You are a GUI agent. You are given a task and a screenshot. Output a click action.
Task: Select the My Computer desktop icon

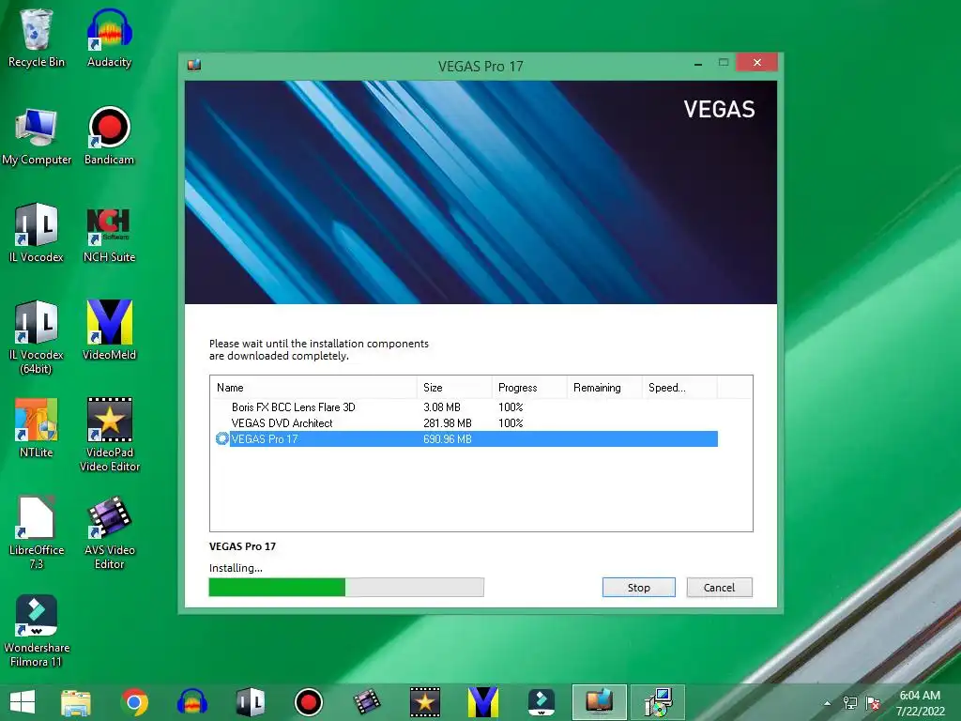37,136
